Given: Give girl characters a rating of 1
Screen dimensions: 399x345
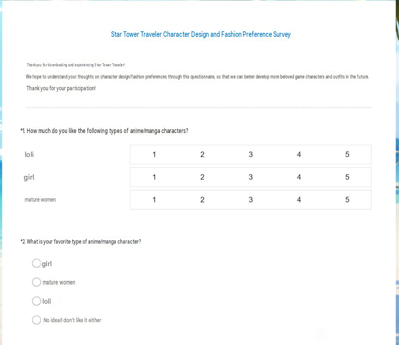Looking at the screenshot, I should pos(154,177).
